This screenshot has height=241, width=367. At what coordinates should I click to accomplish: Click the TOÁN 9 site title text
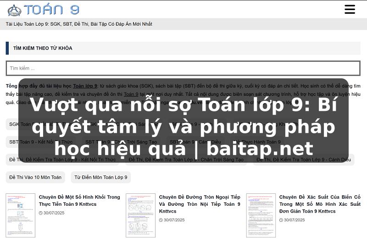click(52, 9)
